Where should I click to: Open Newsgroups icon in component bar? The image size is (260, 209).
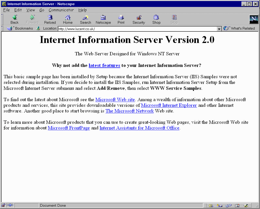tap(229, 205)
